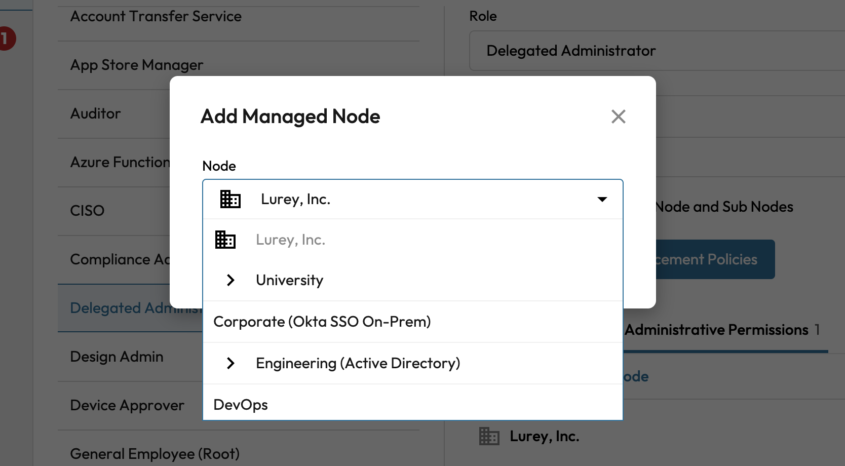Viewport: 845px width, 466px height.
Task: Expand the Engineering (Active Directory) chevron
Action: (231, 363)
